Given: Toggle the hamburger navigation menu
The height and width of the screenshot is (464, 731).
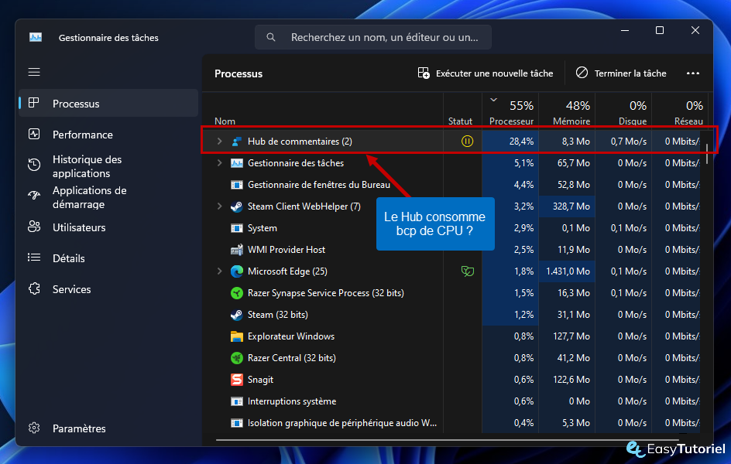Looking at the screenshot, I should coord(34,72).
